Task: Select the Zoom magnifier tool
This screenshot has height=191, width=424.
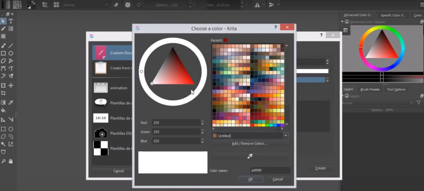Action: coord(3,161)
